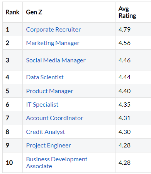Select the 4.46 rating cell
Viewport: 151px width, 174px height.
[x=133, y=60]
